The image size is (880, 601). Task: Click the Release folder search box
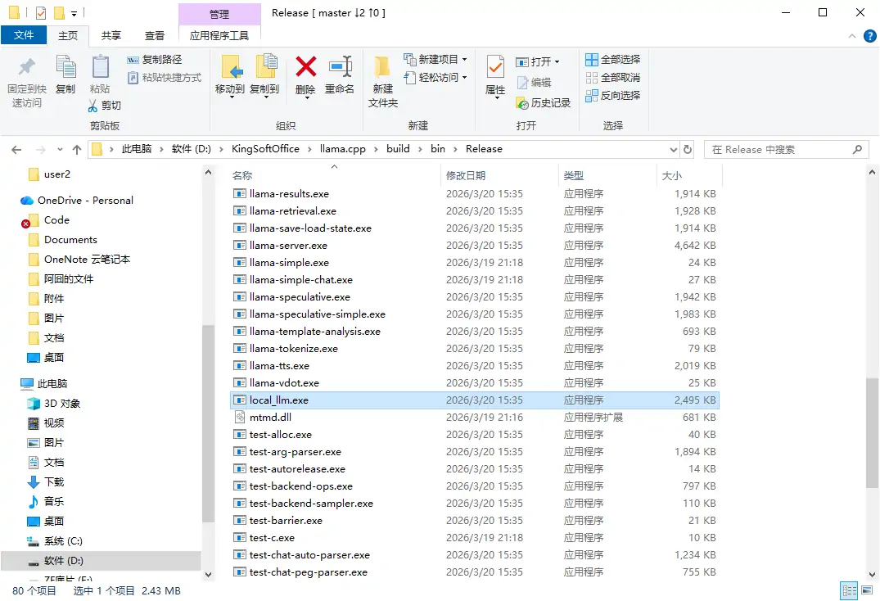778,149
